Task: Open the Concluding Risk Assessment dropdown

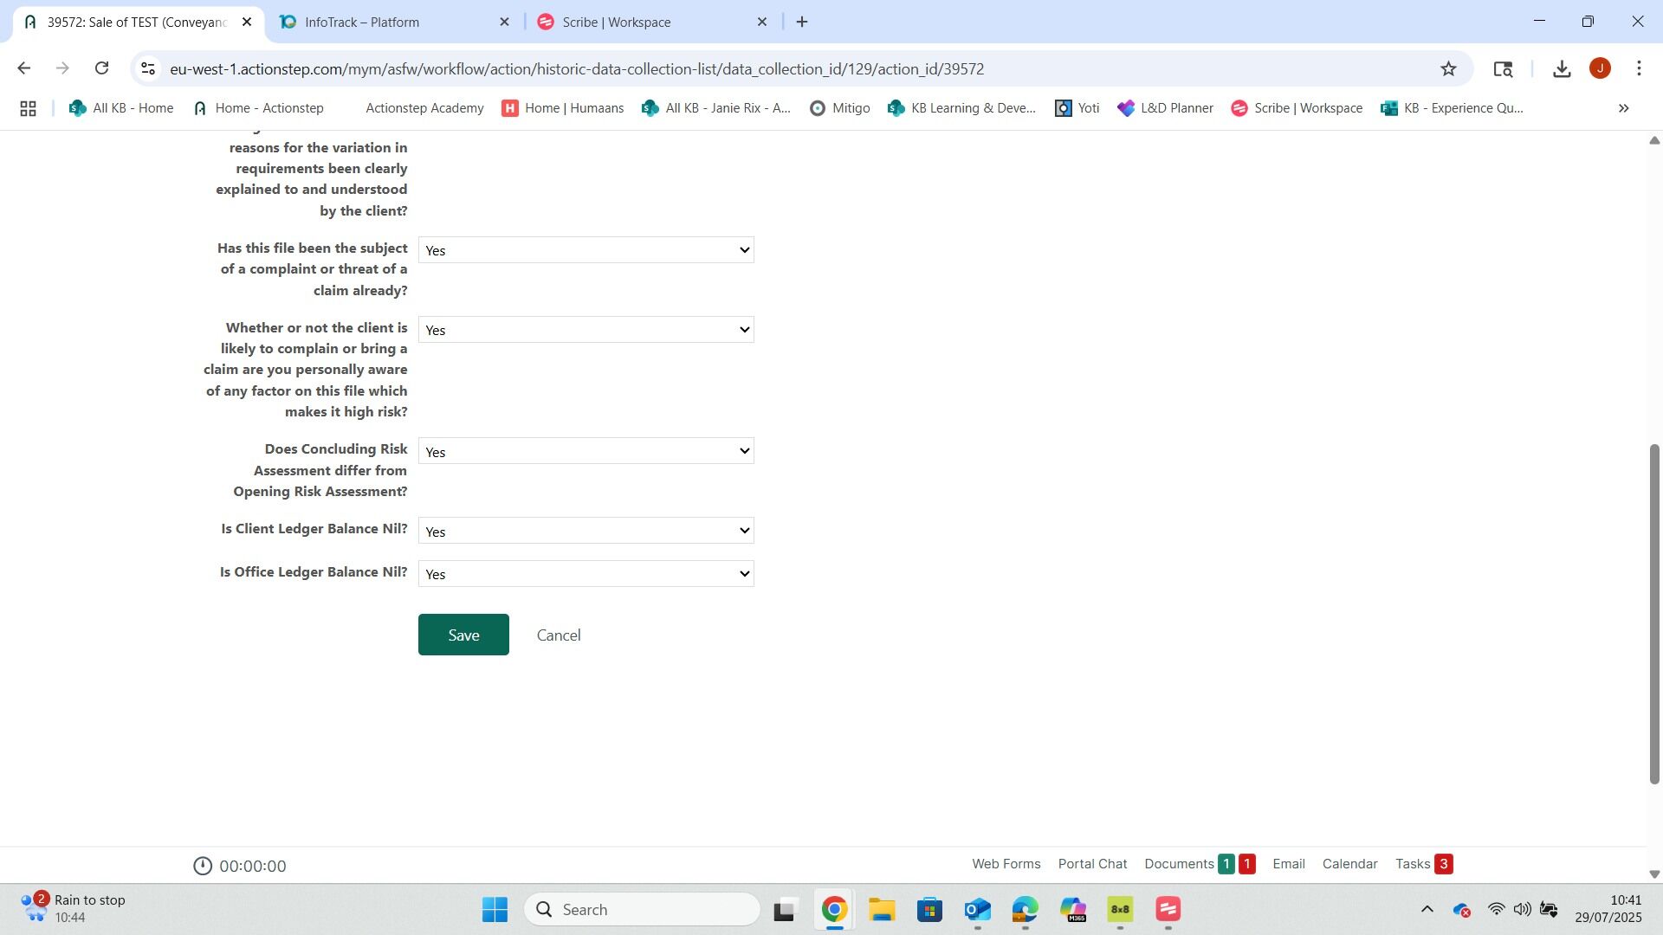Action: coord(586,451)
